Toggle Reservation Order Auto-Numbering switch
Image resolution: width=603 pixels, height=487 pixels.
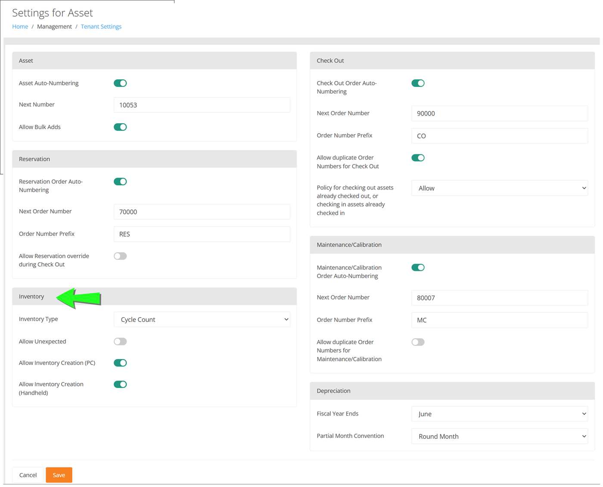coord(120,181)
